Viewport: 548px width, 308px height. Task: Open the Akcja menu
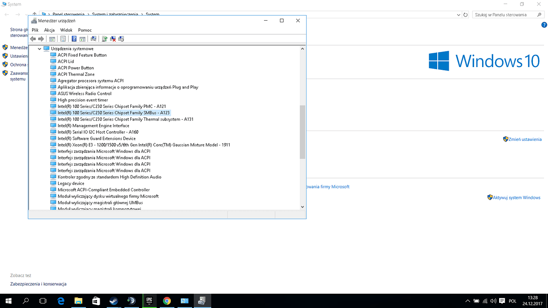point(49,30)
